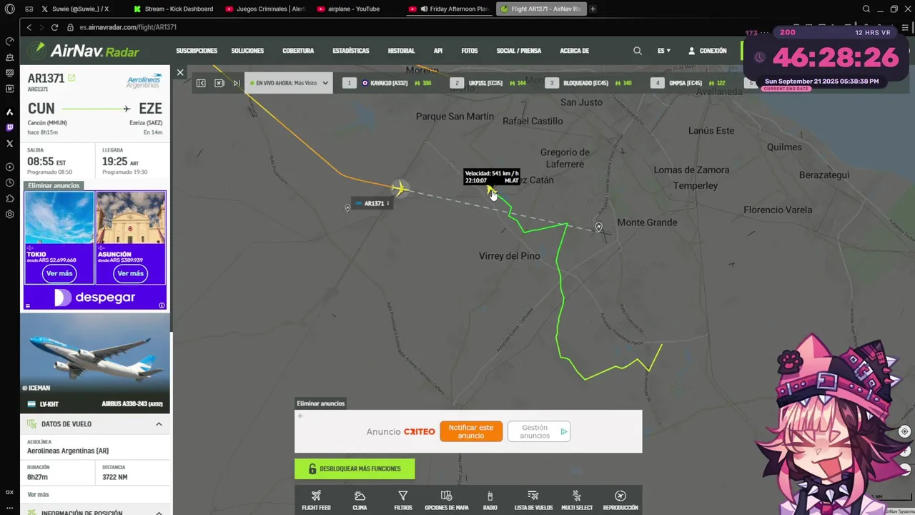Skip to next in top flights strip
Image resolution: width=915 pixels, height=515 pixels.
tap(237, 83)
